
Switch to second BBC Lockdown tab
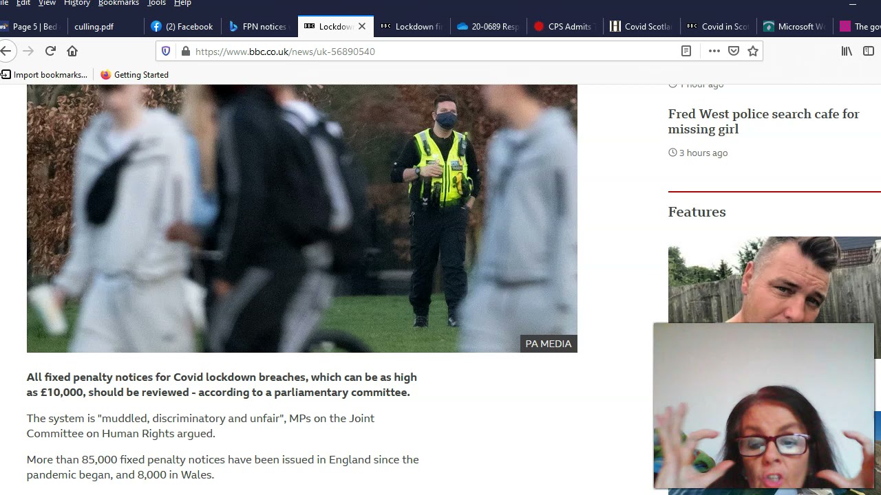coord(413,26)
